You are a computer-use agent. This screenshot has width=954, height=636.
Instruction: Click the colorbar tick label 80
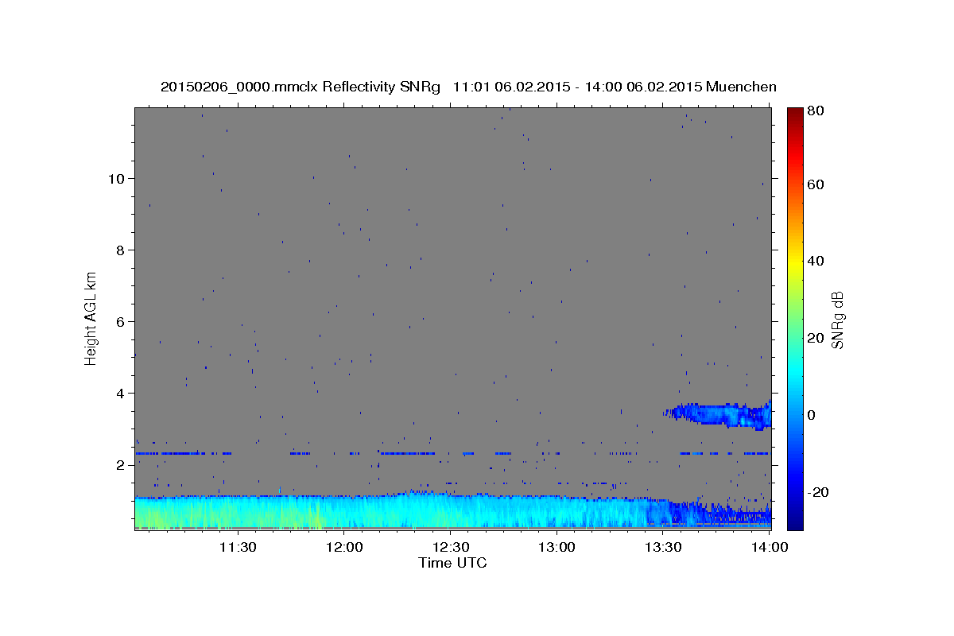[x=816, y=111]
